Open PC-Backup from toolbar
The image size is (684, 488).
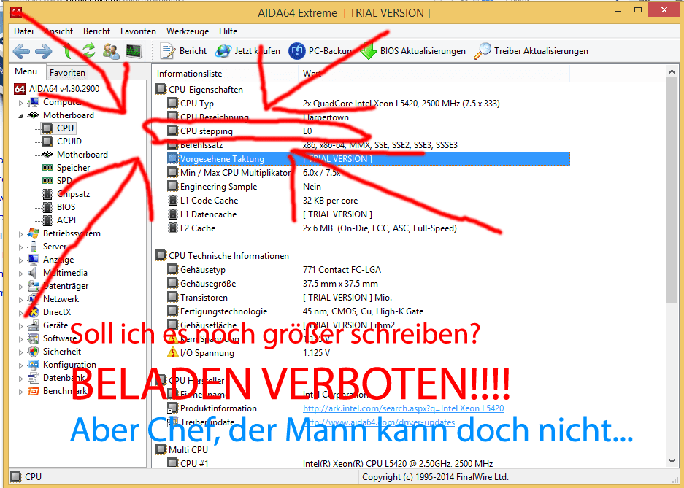pos(320,51)
